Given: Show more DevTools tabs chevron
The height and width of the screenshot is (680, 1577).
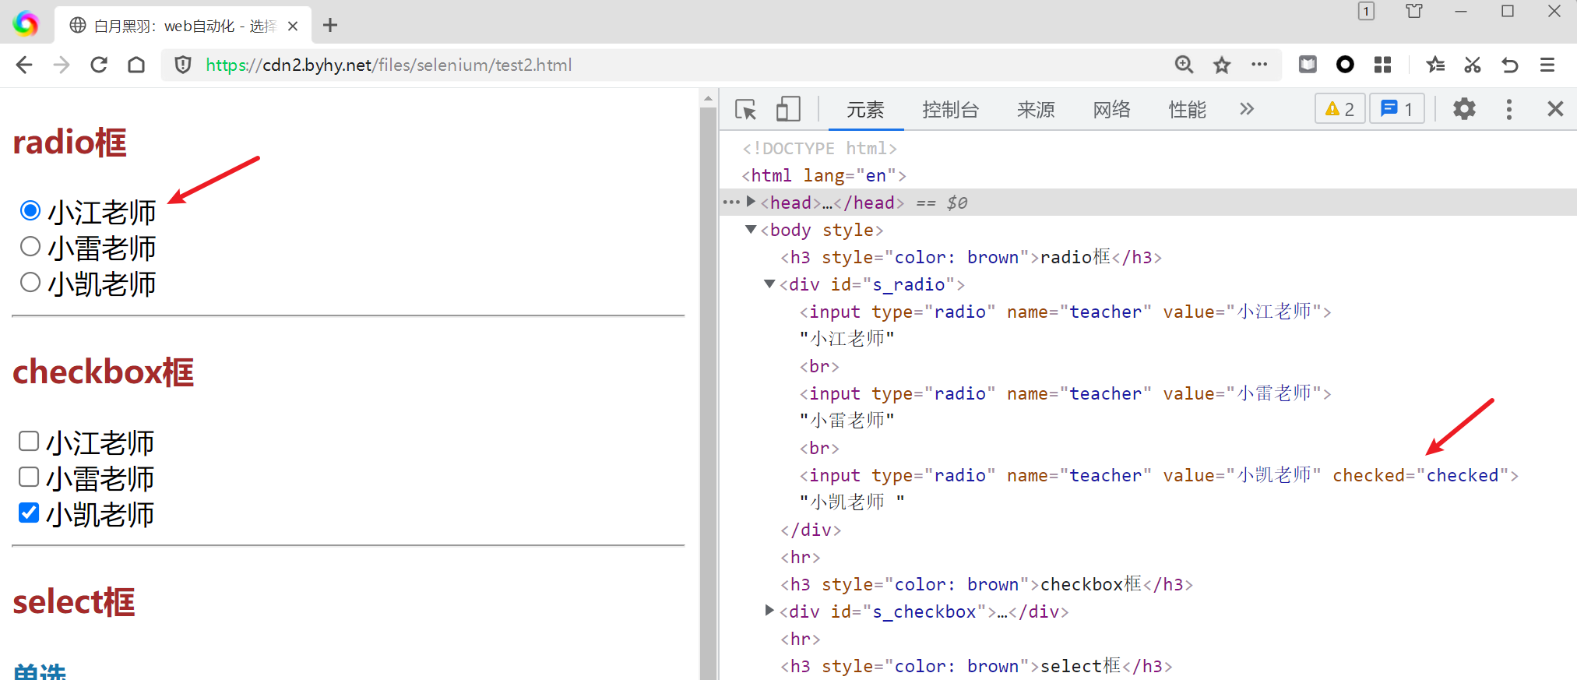Looking at the screenshot, I should (1247, 109).
